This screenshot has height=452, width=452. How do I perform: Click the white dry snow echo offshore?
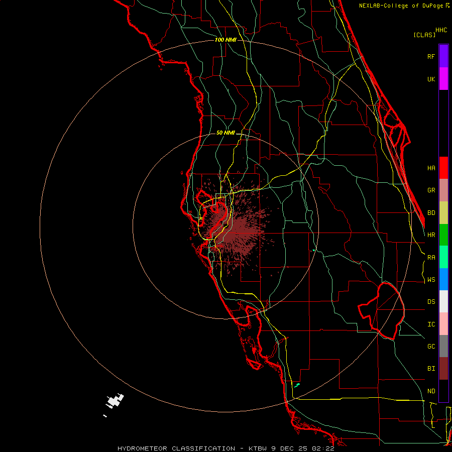tap(115, 401)
